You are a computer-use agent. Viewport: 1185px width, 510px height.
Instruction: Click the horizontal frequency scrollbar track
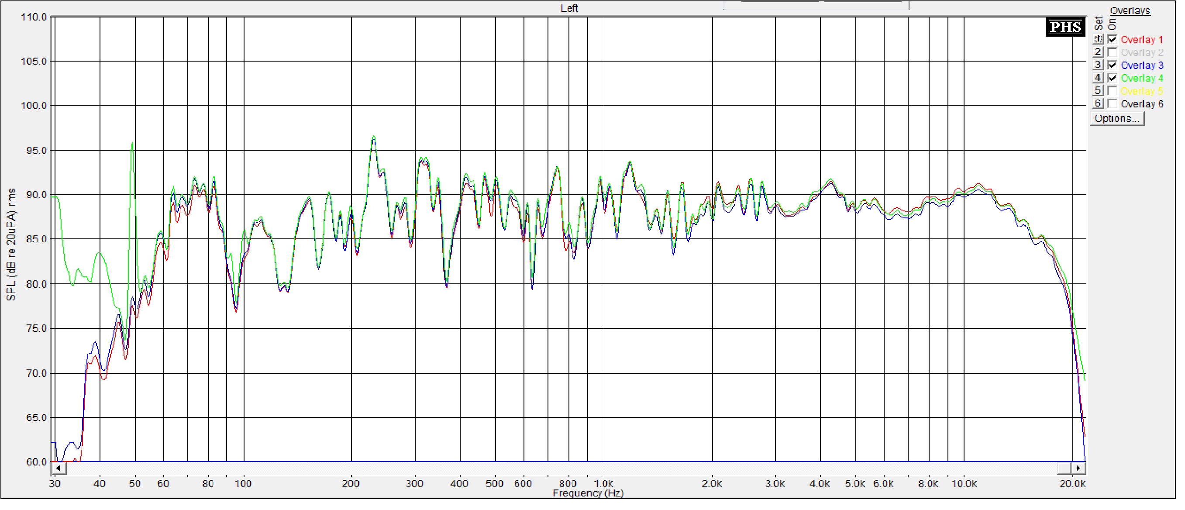[x=552, y=469]
